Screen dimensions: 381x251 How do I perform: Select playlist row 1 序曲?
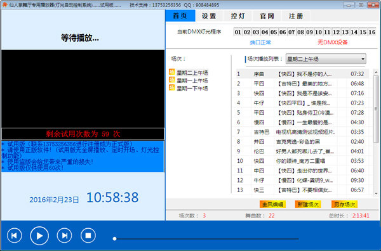point(302,74)
